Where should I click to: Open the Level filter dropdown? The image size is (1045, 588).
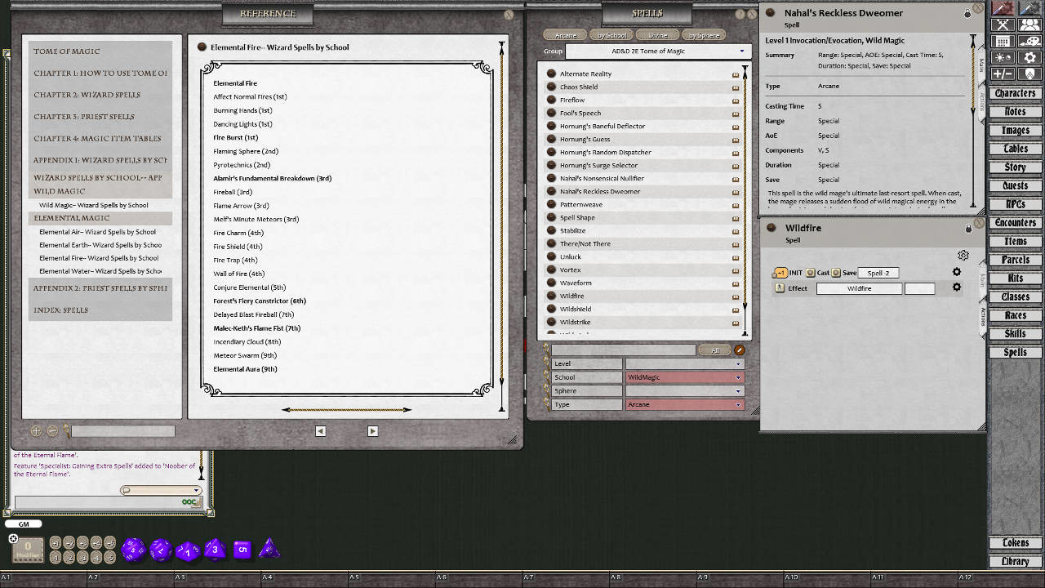tap(684, 363)
